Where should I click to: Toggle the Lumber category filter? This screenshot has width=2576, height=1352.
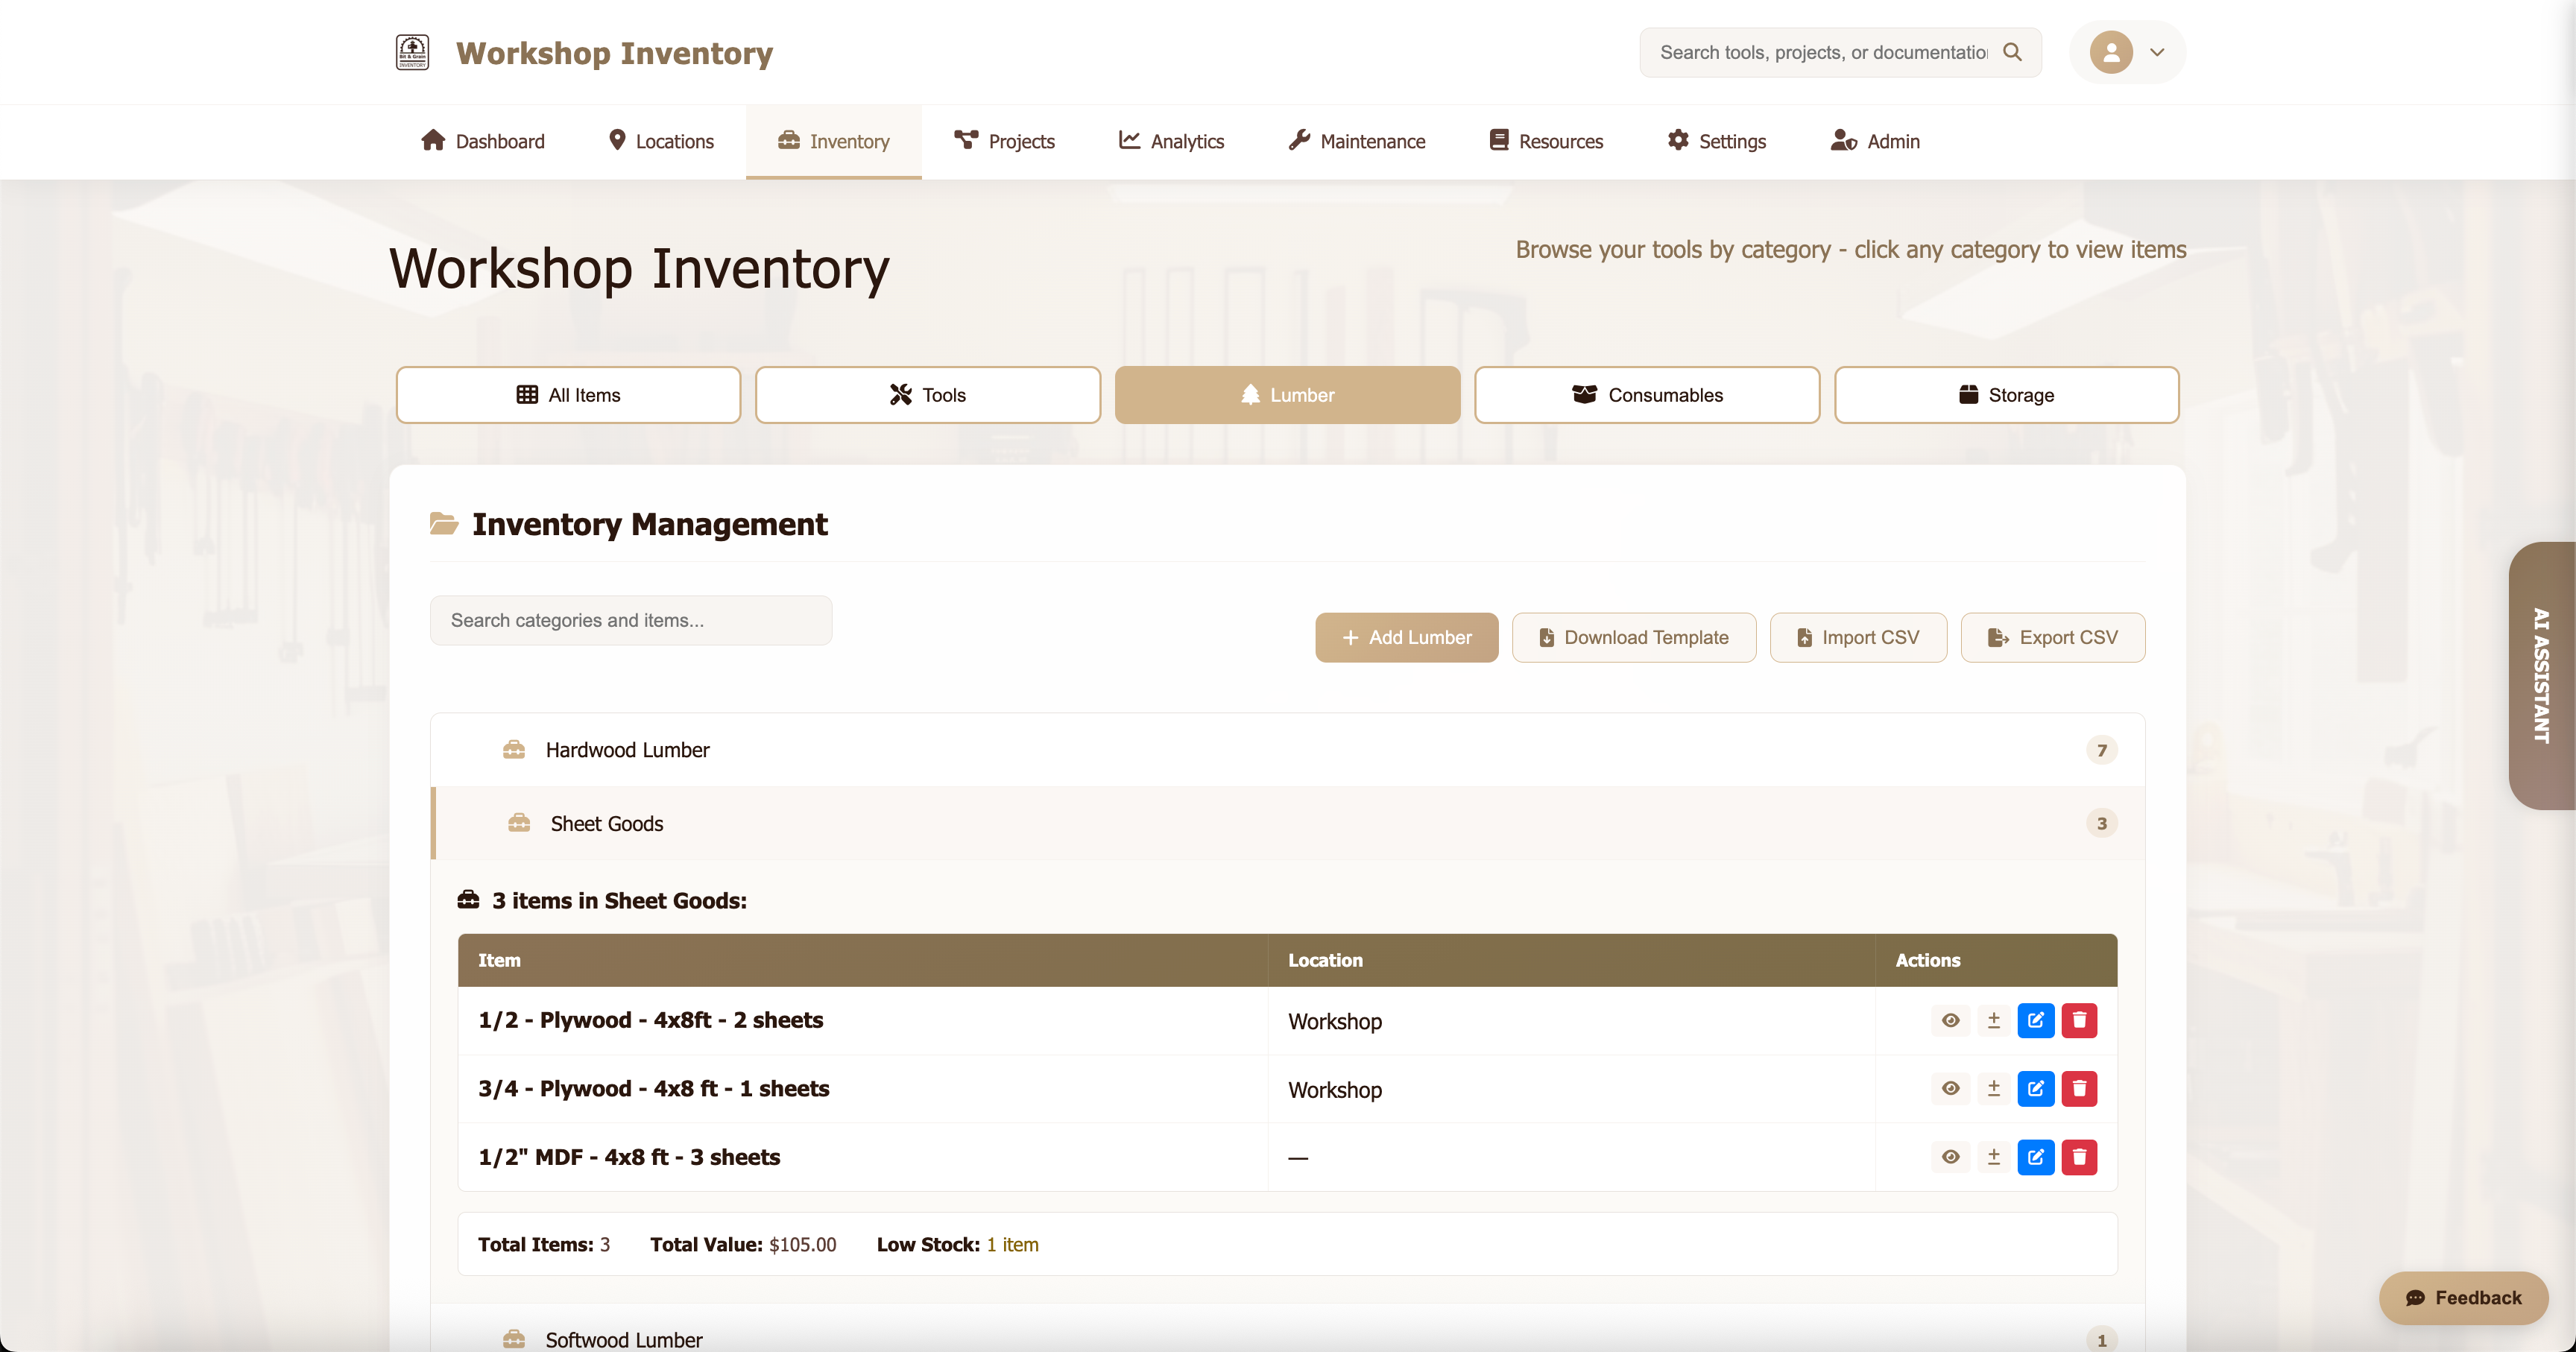[x=1287, y=394]
